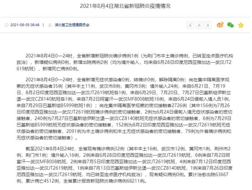Click the publish time 2021-08-05 08:46
The image size is (252, 190).
pos(25,25)
